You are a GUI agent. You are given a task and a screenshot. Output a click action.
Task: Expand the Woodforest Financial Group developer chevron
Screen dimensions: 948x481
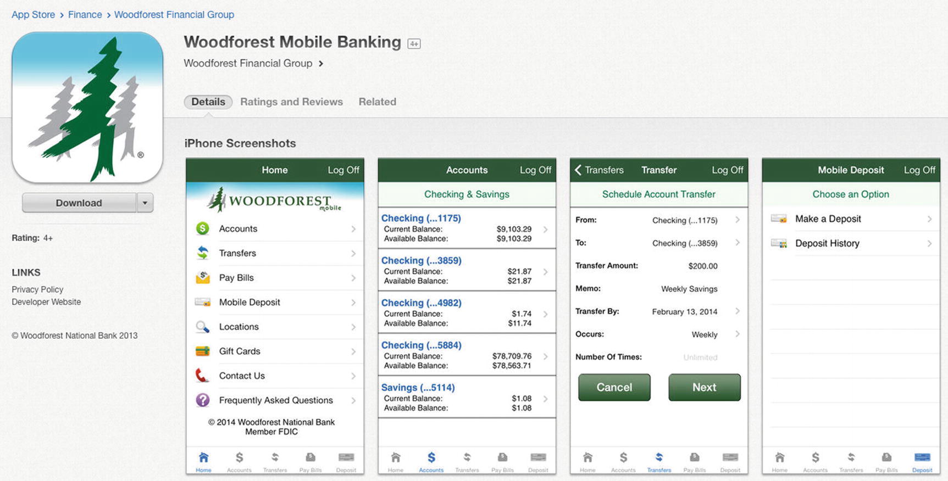pyautogui.click(x=321, y=64)
